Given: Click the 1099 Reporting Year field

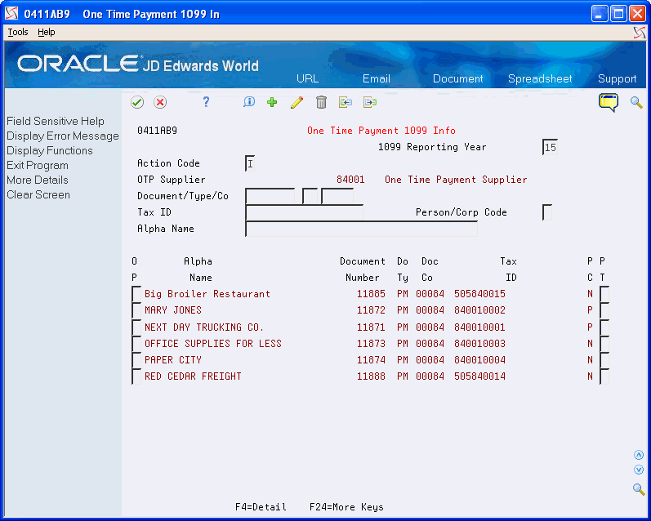Looking at the screenshot, I should [550, 147].
